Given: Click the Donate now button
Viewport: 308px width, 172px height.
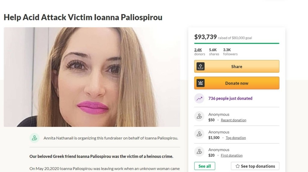Looking at the screenshot, I should pos(237,83).
